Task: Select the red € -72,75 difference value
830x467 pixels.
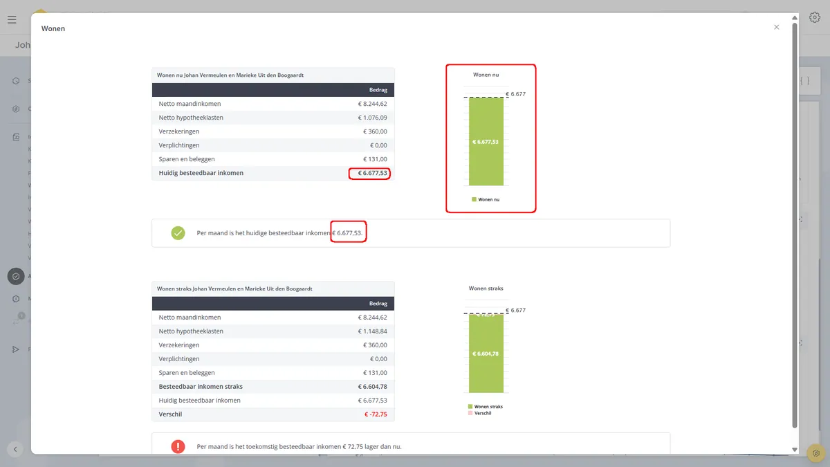Action: coord(376,414)
